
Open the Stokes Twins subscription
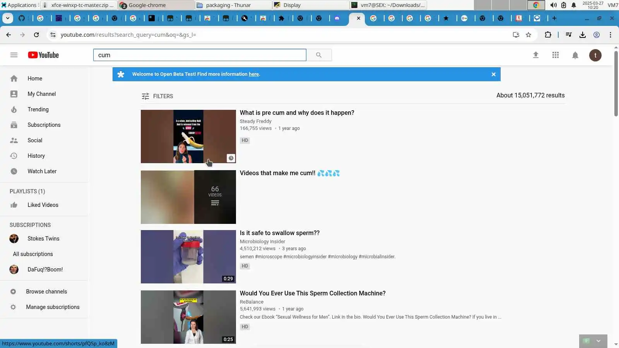(x=44, y=239)
